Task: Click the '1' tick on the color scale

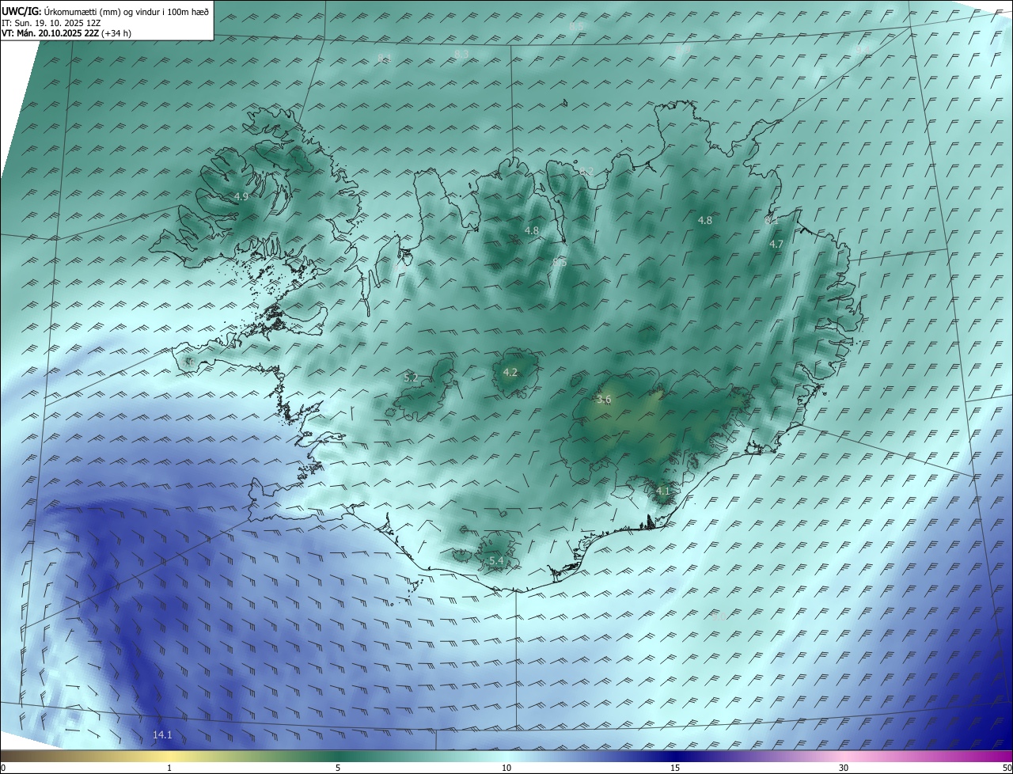Action: [169, 768]
